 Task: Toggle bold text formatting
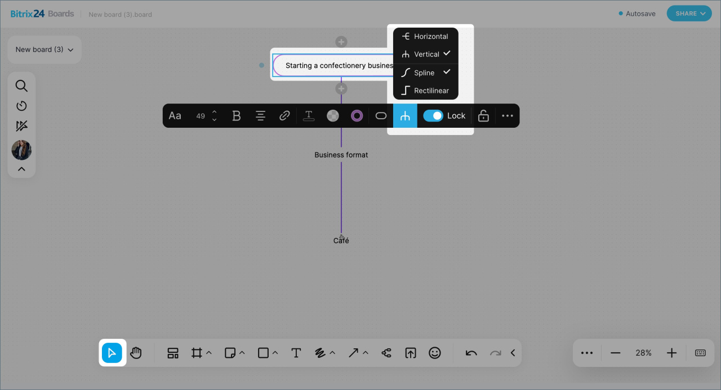click(237, 116)
